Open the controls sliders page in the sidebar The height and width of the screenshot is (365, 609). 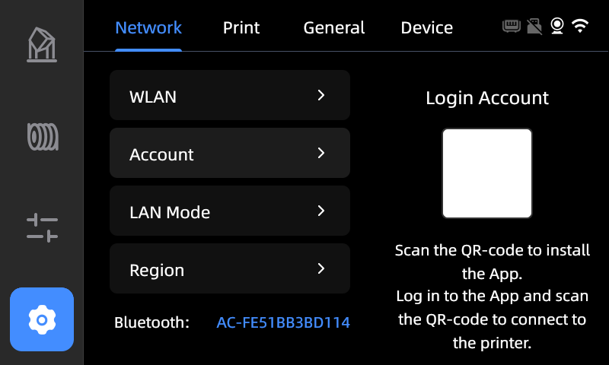(x=42, y=227)
